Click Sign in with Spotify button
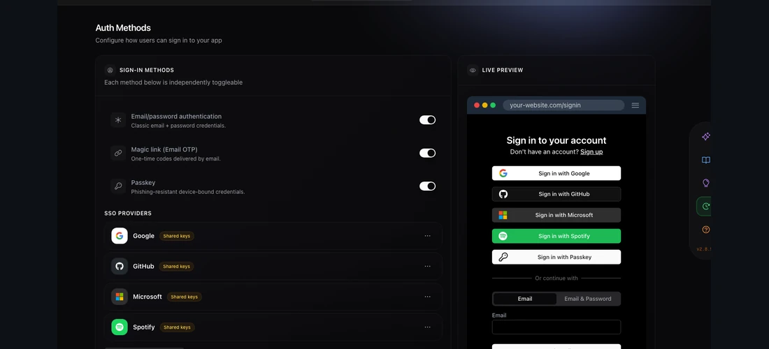769x349 pixels. tap(556, 236)
